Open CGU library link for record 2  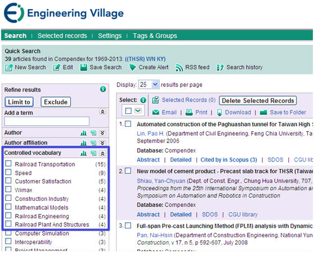[243, 214]
